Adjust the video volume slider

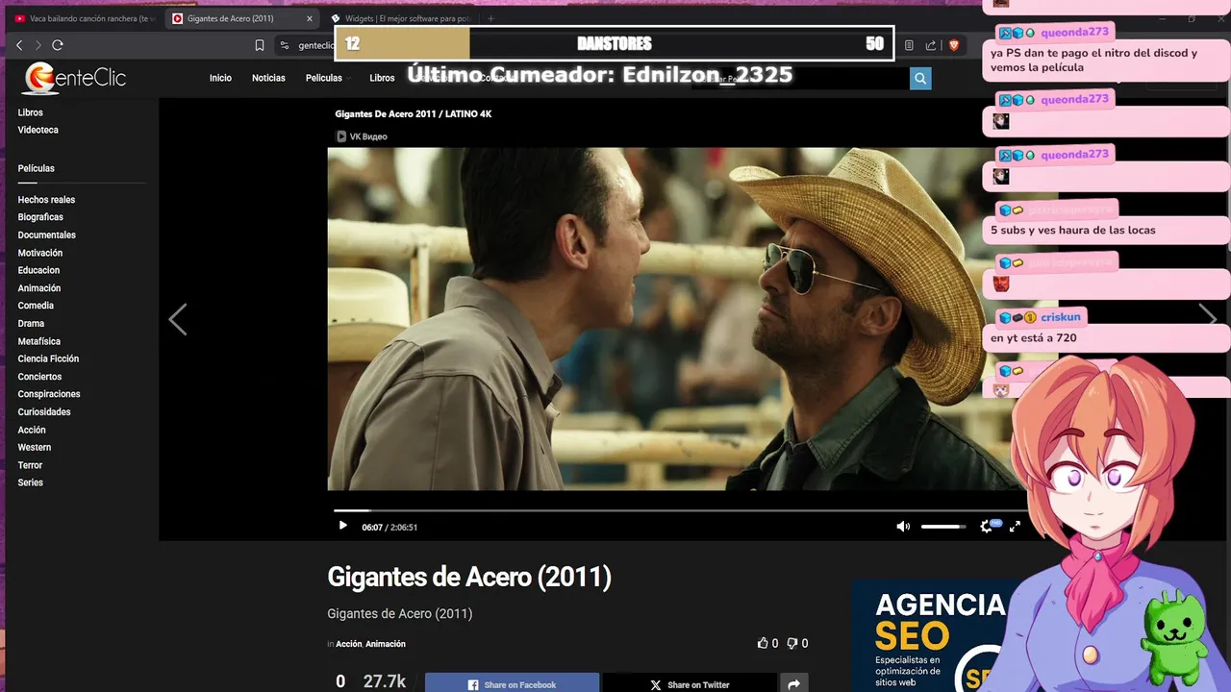click(x=943, y=526)
